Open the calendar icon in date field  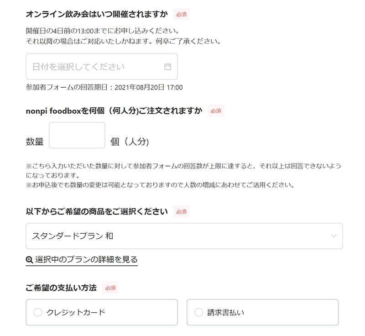point(167,67)
